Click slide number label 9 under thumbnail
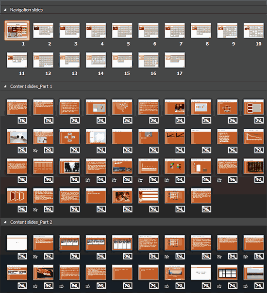Image resolution: width=267 pixels, height=293 pixels. click(234, 44)
